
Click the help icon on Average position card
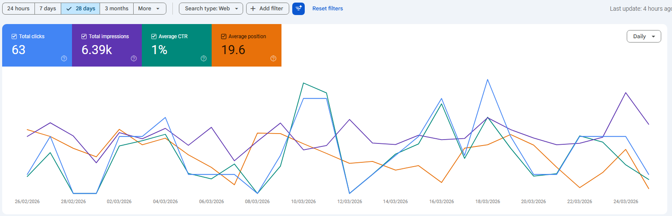click(x=273, y=58)
